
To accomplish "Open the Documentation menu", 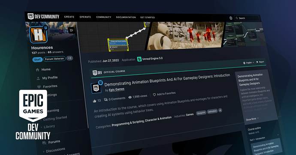I will point(126,17).
